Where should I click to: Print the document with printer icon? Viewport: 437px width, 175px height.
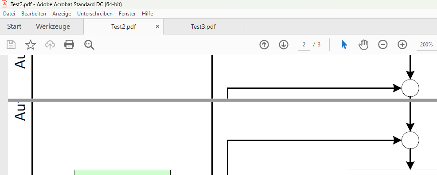pos(69,45)
